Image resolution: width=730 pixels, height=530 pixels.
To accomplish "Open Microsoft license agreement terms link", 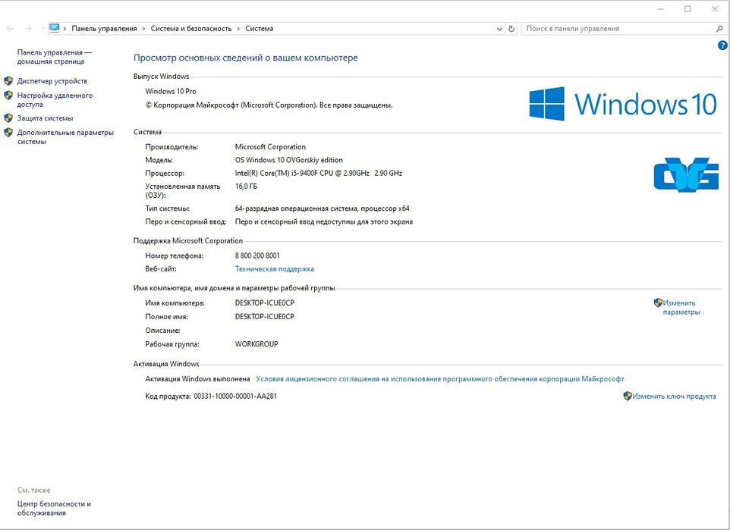I will tap(440, 379).
